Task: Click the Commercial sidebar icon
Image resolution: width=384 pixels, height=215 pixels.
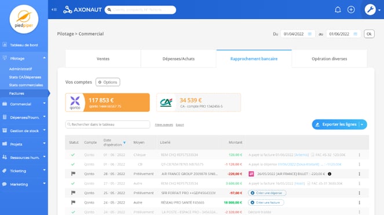Action: pos(5,104)
